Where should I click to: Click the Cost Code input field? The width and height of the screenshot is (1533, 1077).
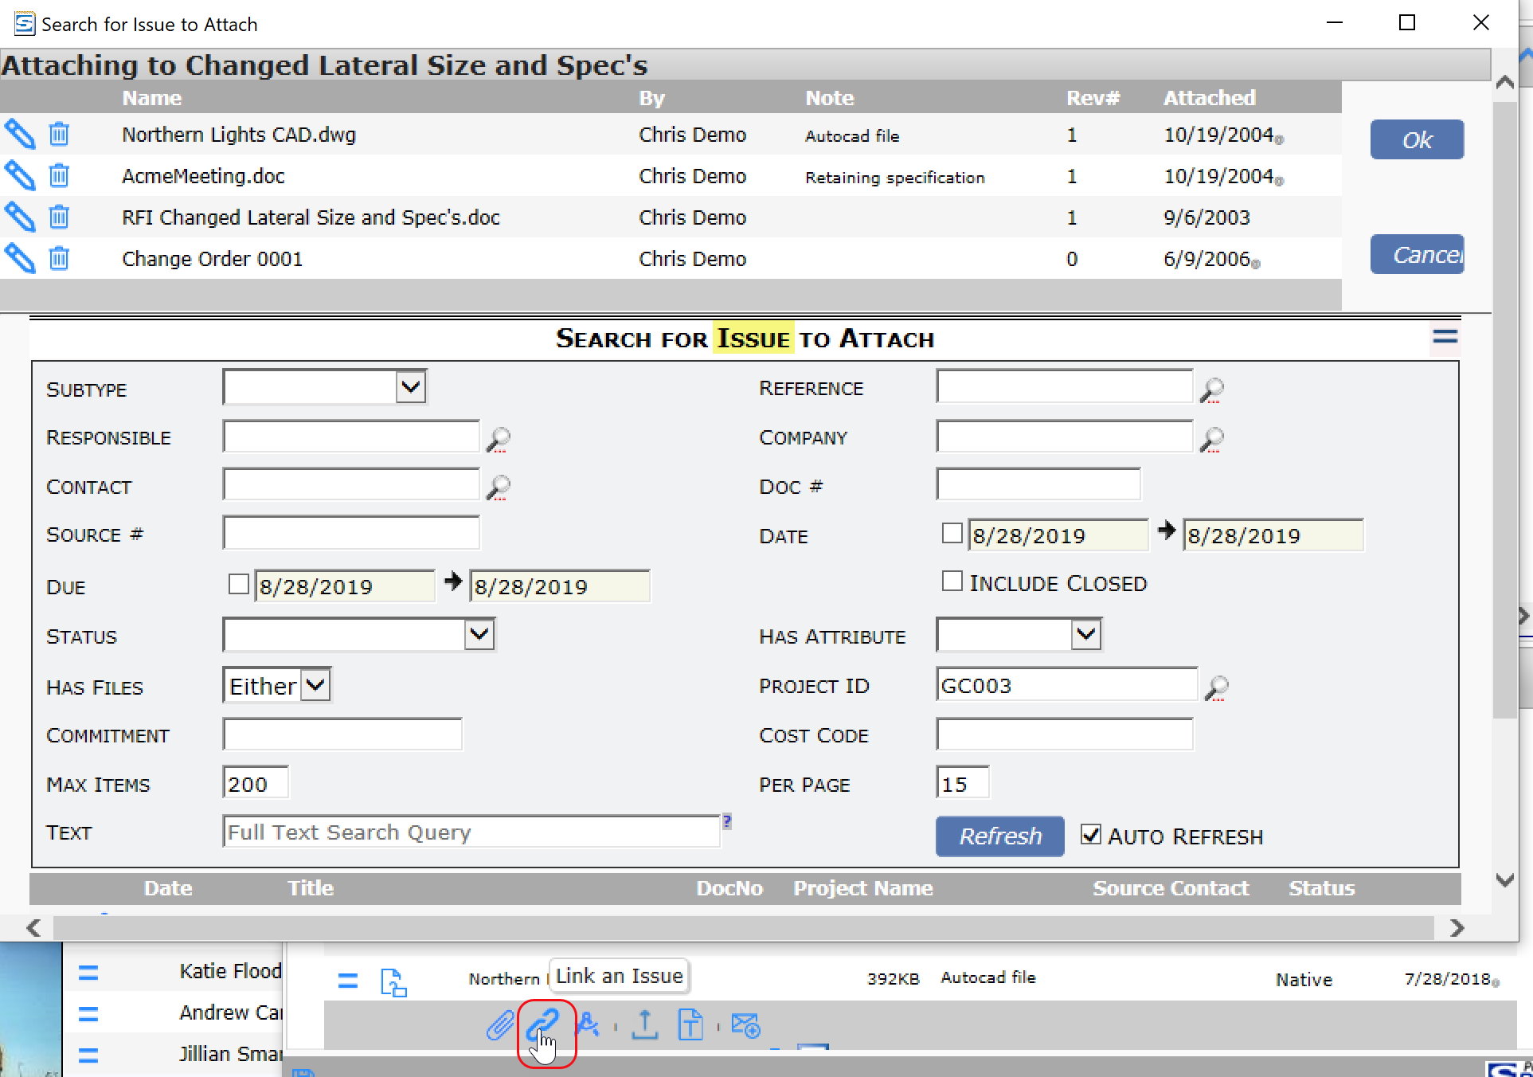[1064, 734]
